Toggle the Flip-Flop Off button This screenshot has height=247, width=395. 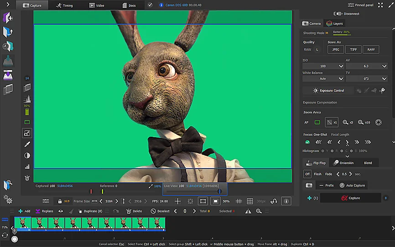[x=307, y=174]
